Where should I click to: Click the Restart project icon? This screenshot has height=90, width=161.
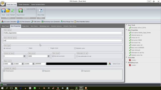click(x=13, y=10)
